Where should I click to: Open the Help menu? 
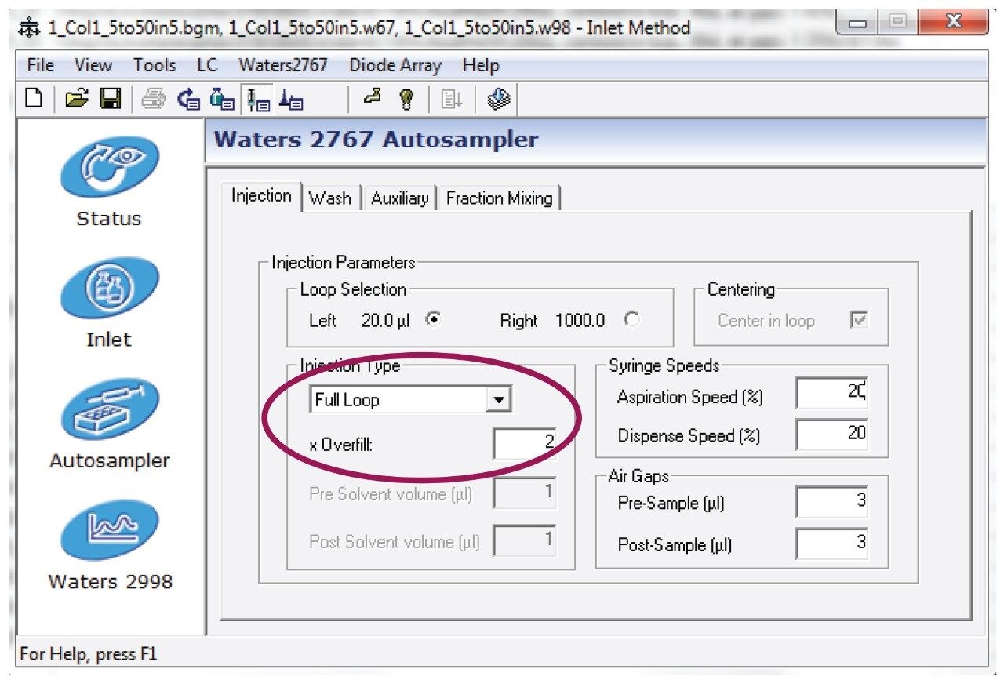tap(481, 65)
